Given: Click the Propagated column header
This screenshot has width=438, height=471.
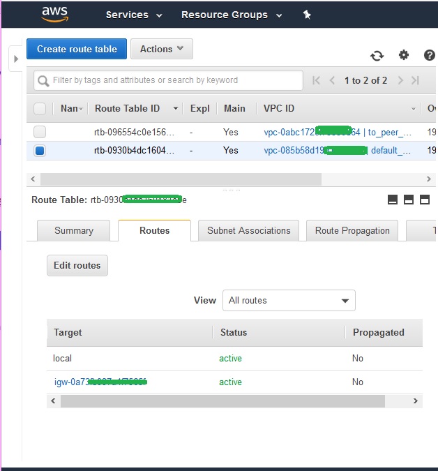Looking at the screenshot, I should (378, 333).
